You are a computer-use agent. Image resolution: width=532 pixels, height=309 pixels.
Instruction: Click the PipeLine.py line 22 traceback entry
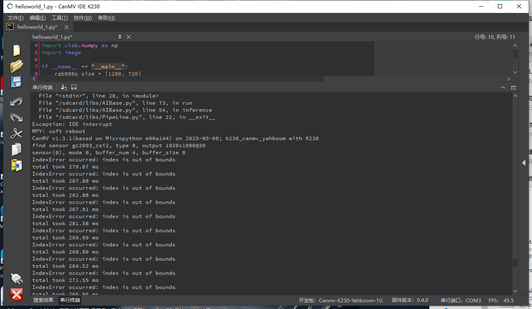tap(127, 117)
